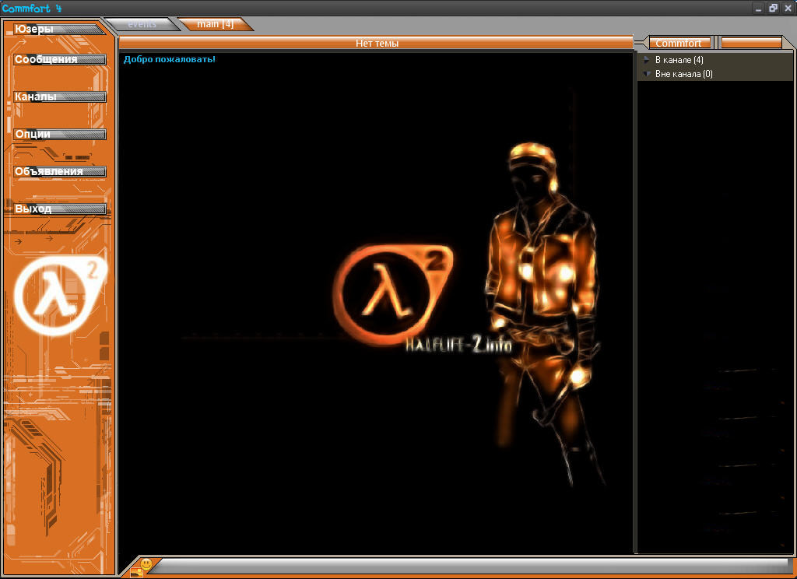Open the Объявления button

click(59, 171)
